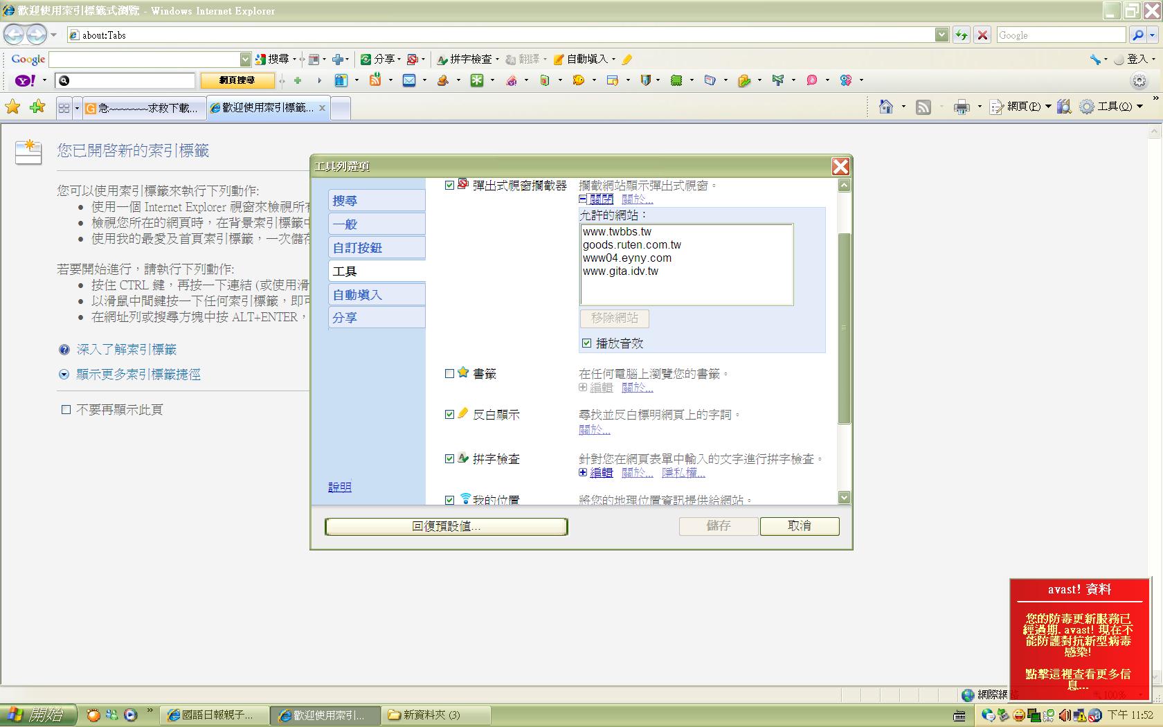Click avast! red notification popup
This screenshot has width=1163, height=727.
point(1079,639)
